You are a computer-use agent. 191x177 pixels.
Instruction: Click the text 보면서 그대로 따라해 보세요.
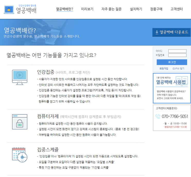[170, 98]
